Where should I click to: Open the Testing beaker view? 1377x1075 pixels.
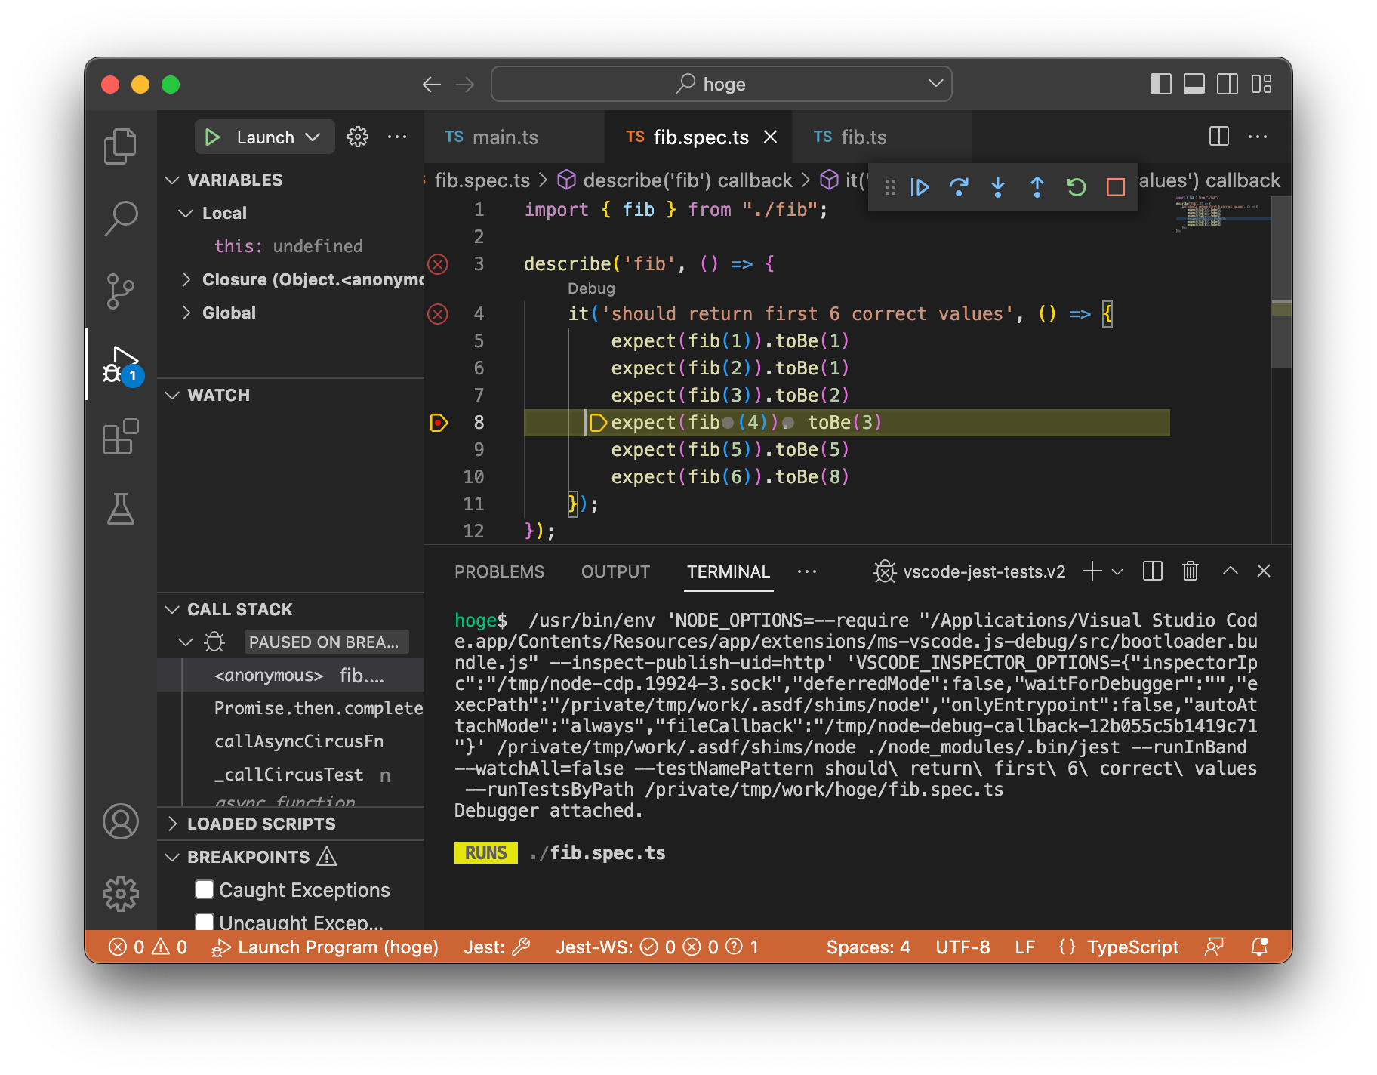tap(121, 510)
